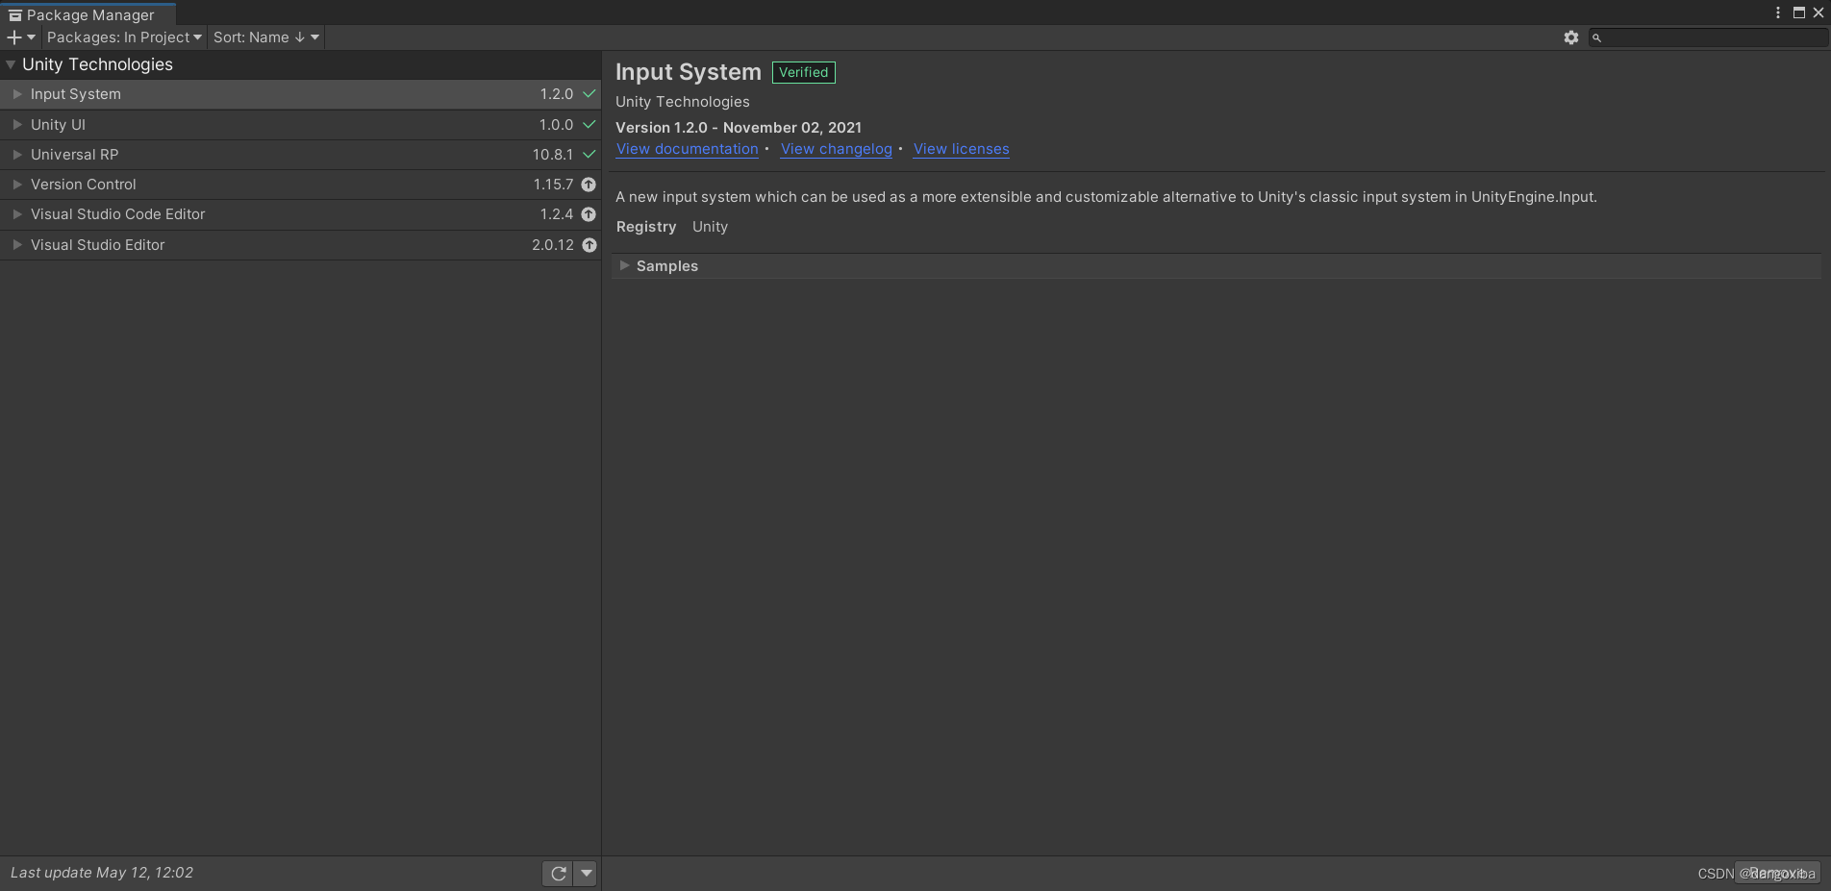Click Universal RP installed checkmark icon
Screen dimensions: 1831x891
pyautogui.click(x=589, y=155)
